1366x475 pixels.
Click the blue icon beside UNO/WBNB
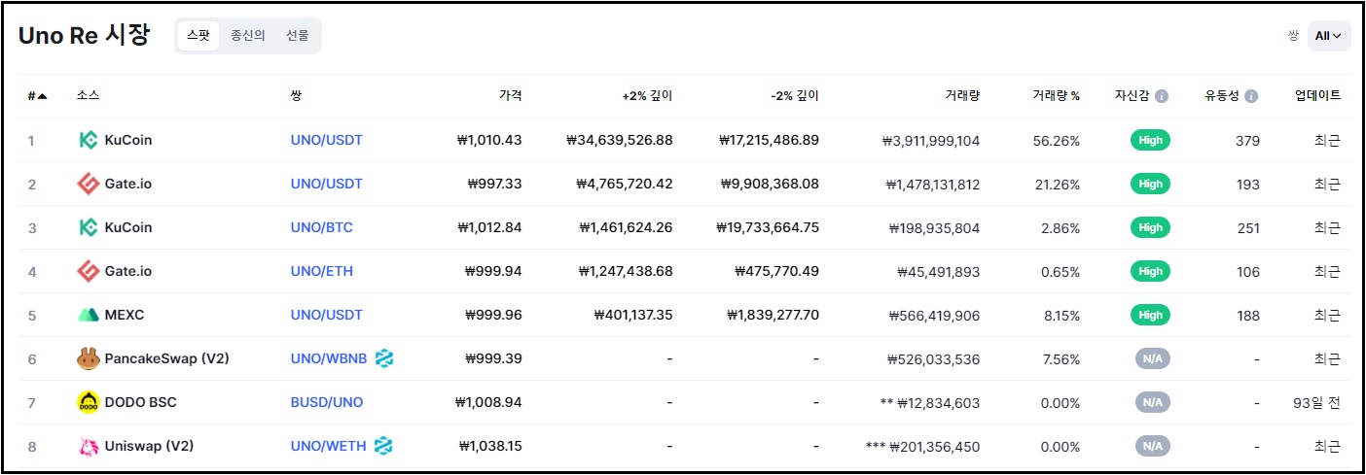tap(384, 358)
